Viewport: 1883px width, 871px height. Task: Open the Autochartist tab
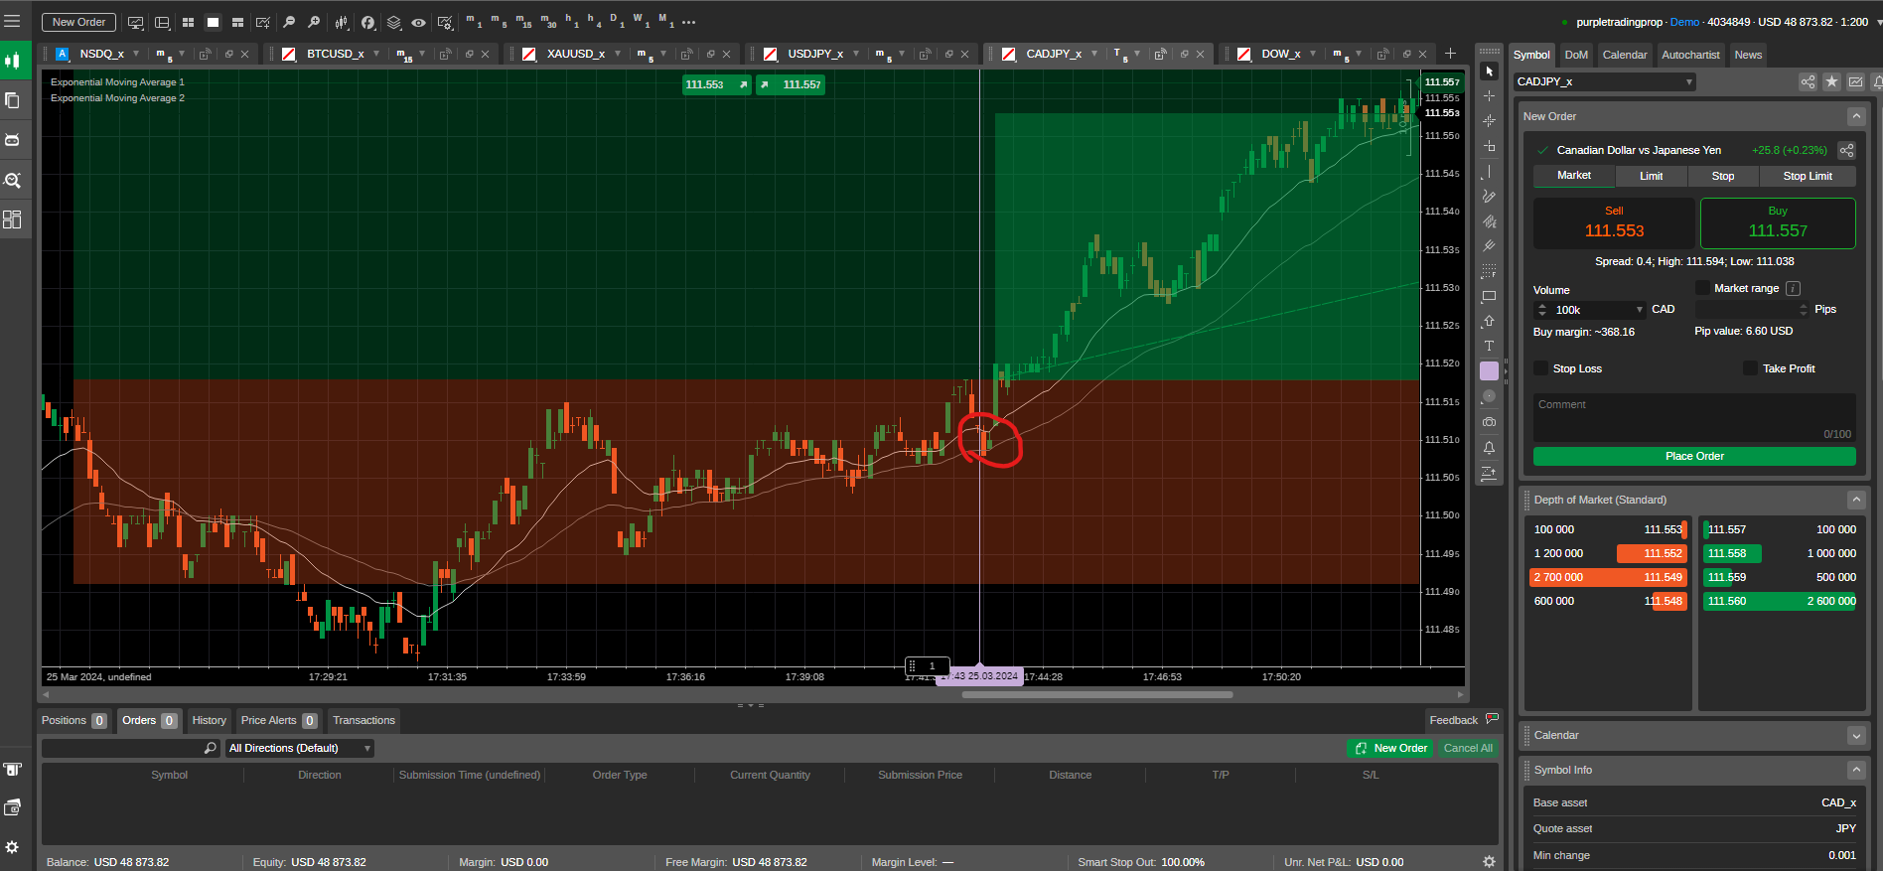coord(1690,55)
